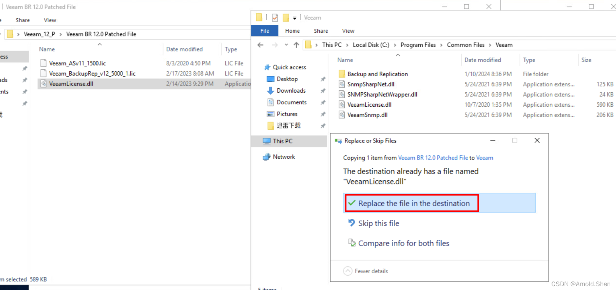
Task: Click the Up one level arrow
Action: (x=296, y=45)
